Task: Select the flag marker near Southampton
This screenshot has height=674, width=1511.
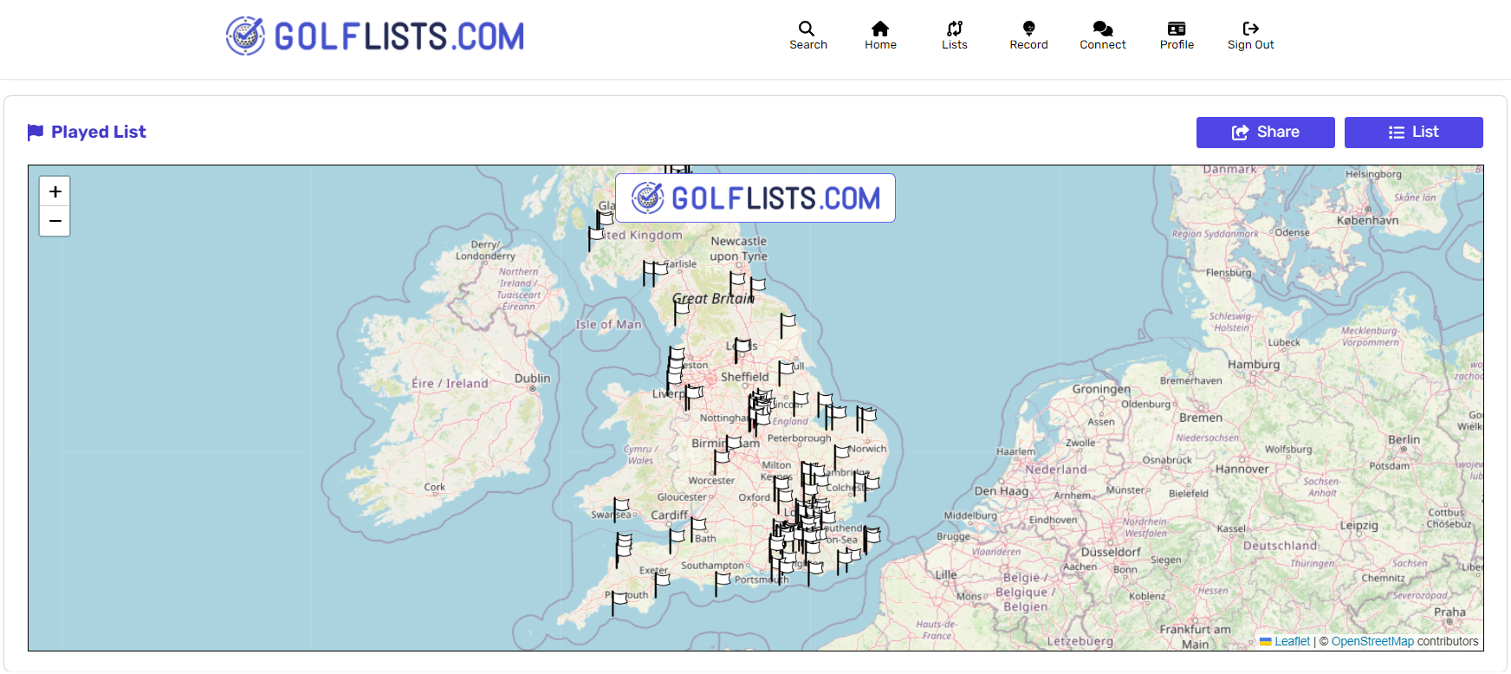Action: (x=722, y=583)
